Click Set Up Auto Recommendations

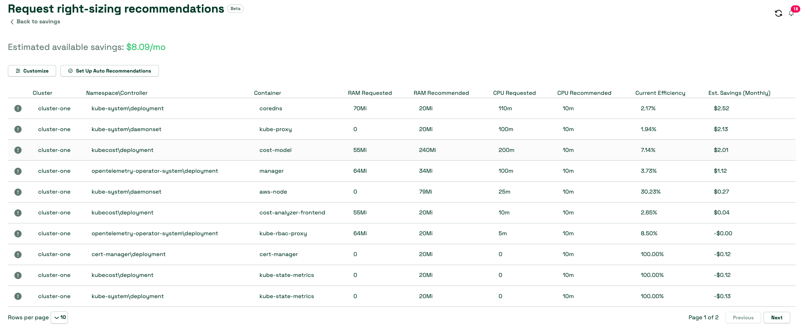point(110,71)
